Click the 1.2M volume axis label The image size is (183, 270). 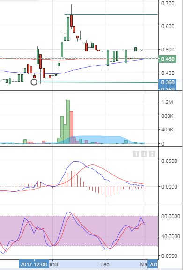(167, 102)
